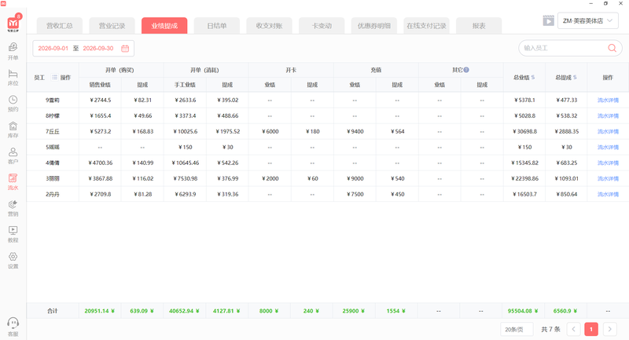Select employee name 7丘丘

(53, 131)
